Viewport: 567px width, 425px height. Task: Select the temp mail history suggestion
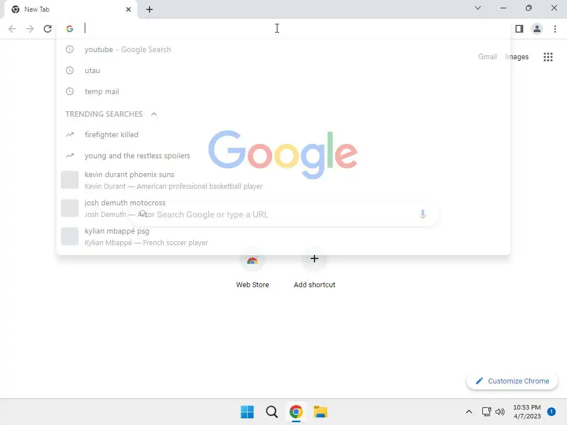coord(283,91)
